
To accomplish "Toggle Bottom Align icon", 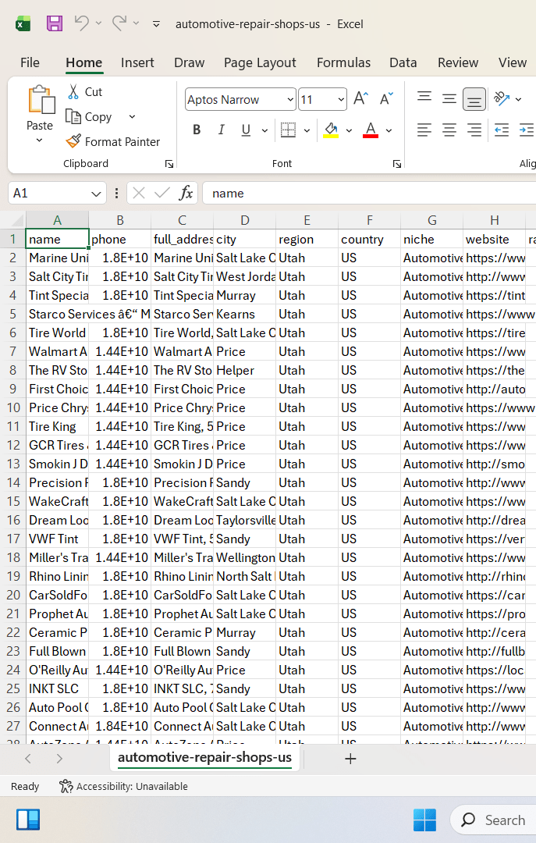I will click(x=474, y=99).
